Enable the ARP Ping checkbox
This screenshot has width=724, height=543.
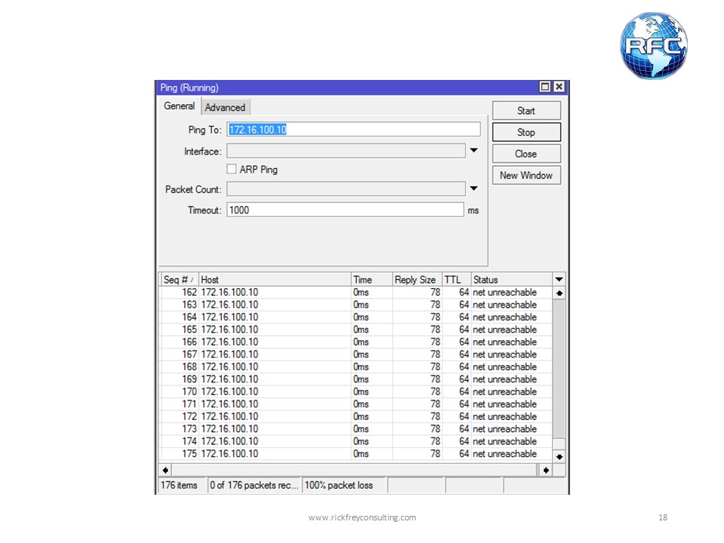(232, 169)
